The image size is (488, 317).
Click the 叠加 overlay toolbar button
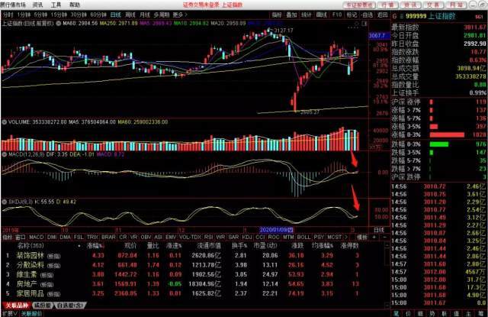click(293, 15)
